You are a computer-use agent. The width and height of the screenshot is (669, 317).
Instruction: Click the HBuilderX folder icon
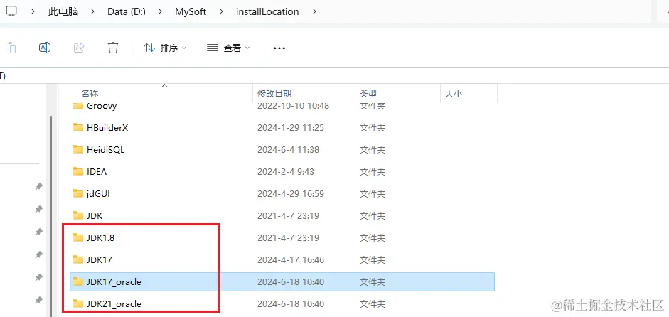click(77, 127)
